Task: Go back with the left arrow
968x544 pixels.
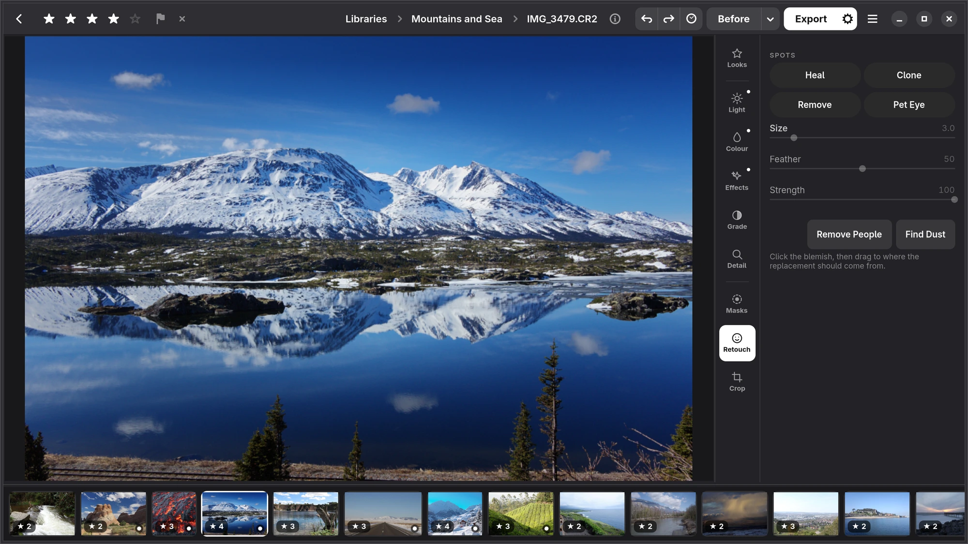Action: click(19, 19)
